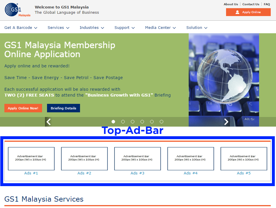Click the Ads #1 advertisement box
Screen dimensions: 276x208
click(x=31, y=159)
